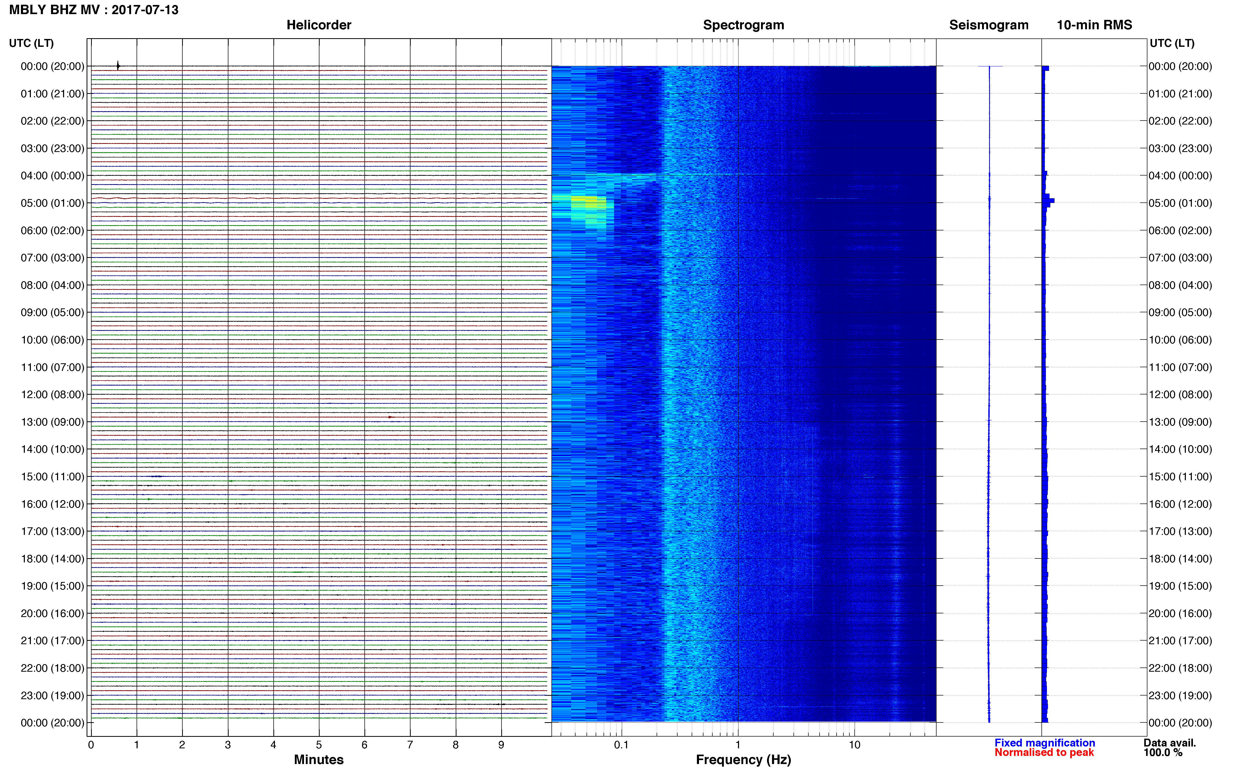This screenshot has height=775, width=1240.
Task: Click the Data avail. label
Action: pos(1170,743)
